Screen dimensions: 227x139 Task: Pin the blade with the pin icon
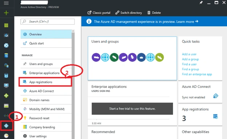point(201,3)
